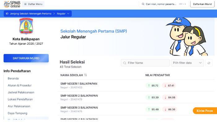Click Negeri - 30401476 school code text
Viewport: 217px width, 122px height.
pos(71,111)
